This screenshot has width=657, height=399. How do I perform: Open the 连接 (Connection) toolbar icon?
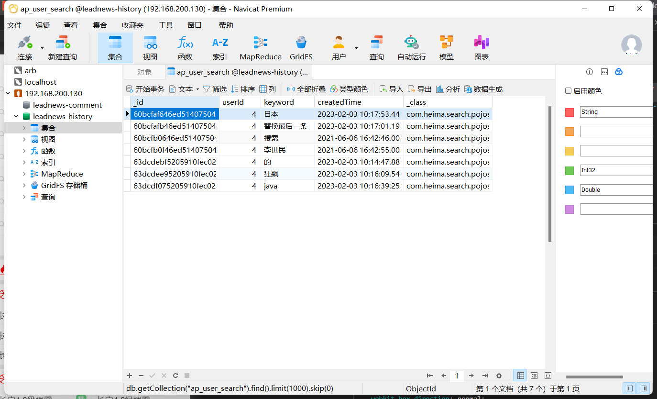click(25, 47)
